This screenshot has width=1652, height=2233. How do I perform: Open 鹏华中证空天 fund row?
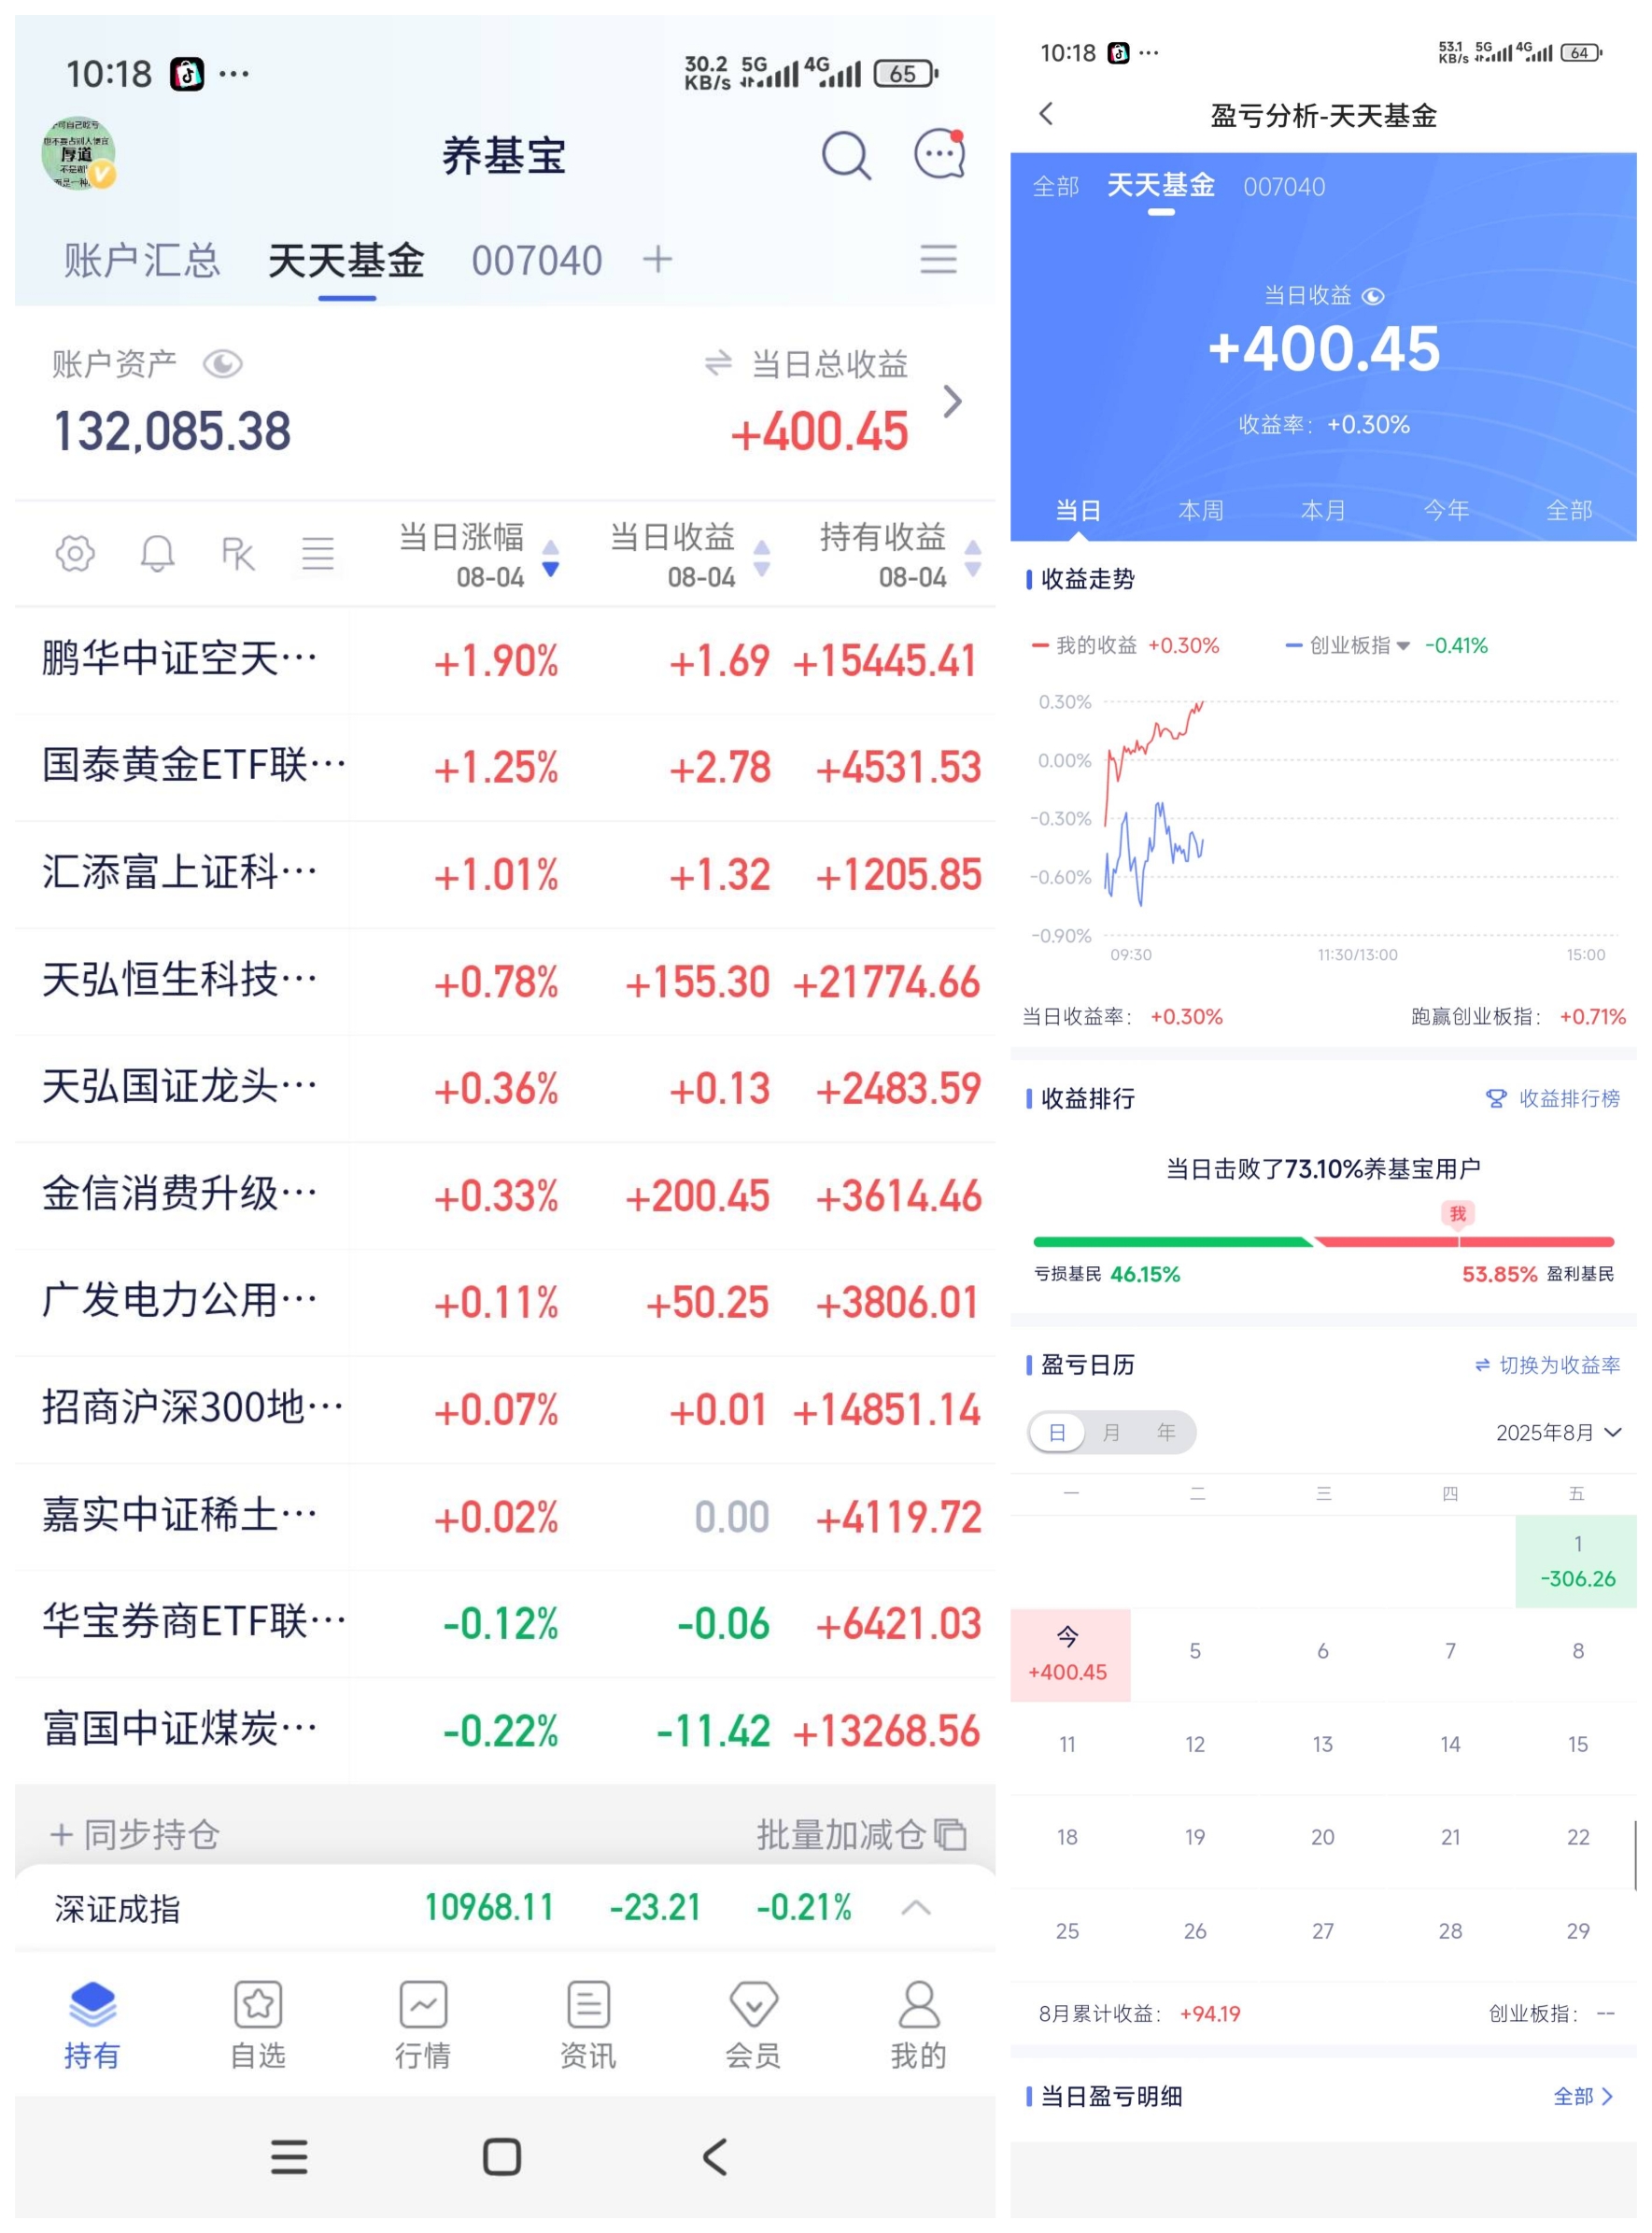[505, 660]
